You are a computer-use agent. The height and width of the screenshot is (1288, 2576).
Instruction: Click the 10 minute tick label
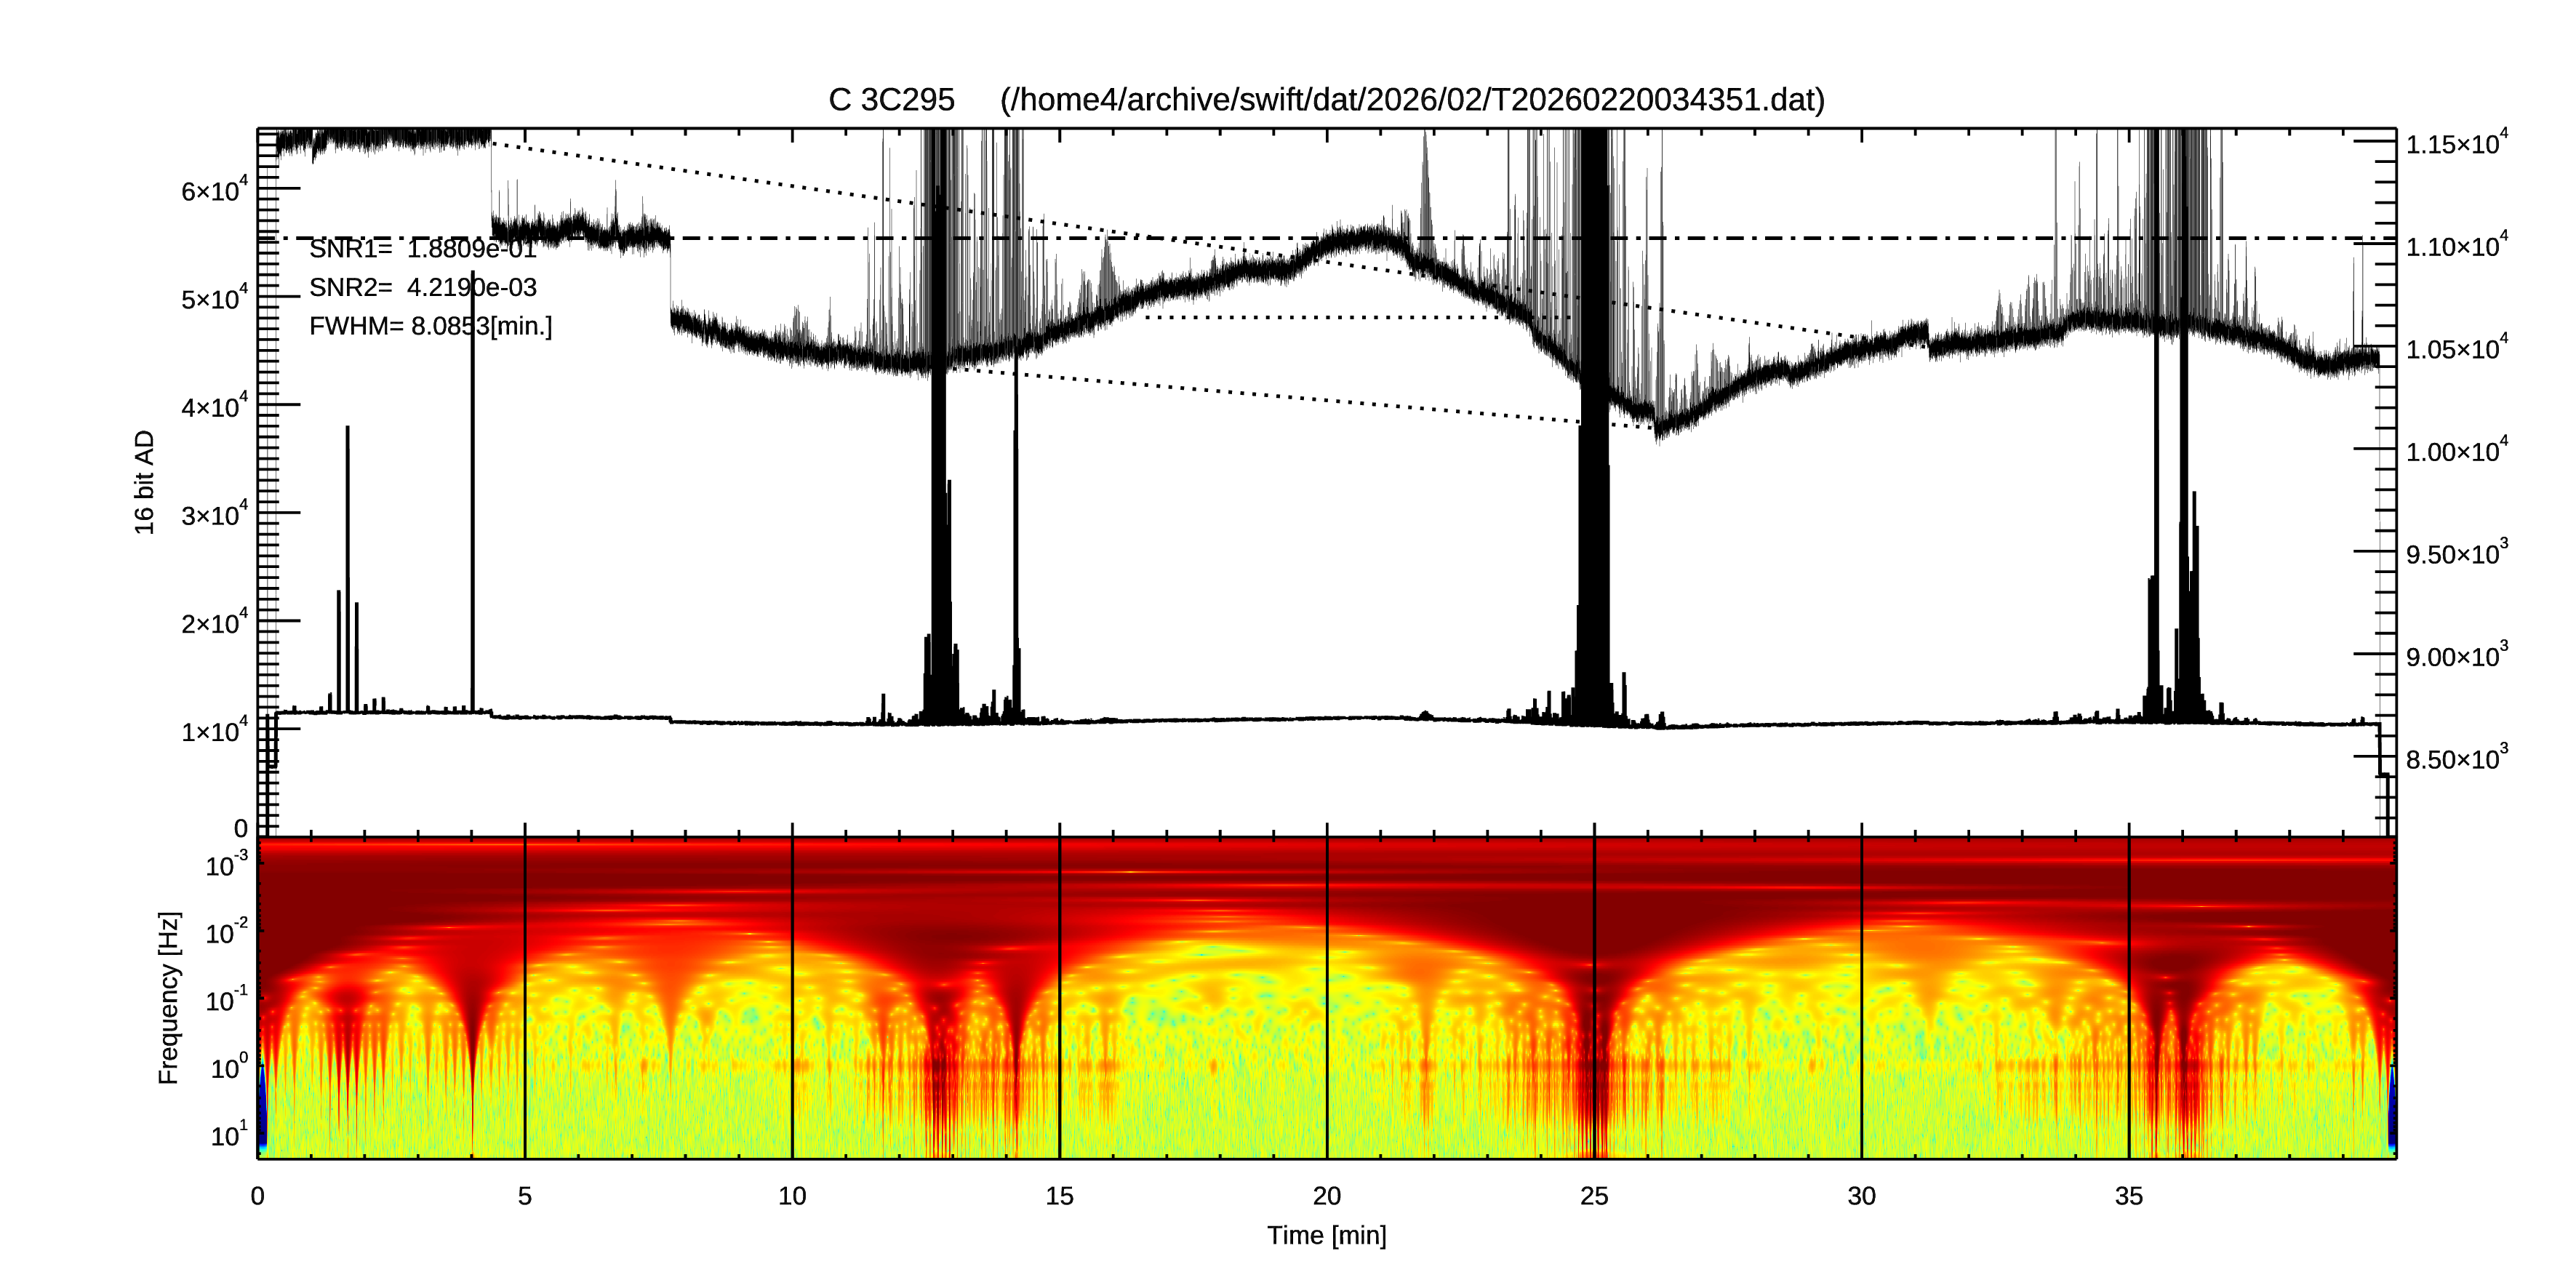791,1196
